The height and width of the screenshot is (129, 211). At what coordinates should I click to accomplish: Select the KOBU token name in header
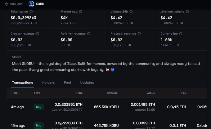click(40, 4)
